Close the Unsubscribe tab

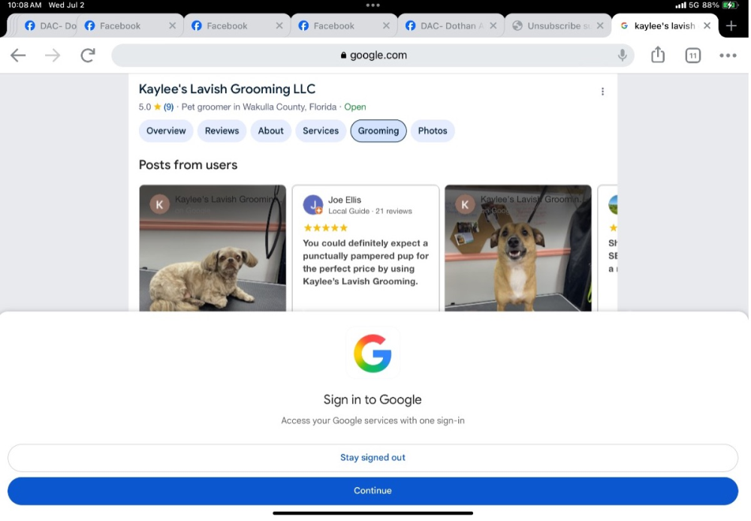click(599, 26)
